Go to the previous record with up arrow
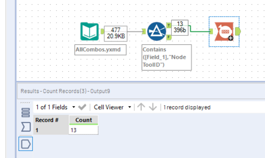 141,107
